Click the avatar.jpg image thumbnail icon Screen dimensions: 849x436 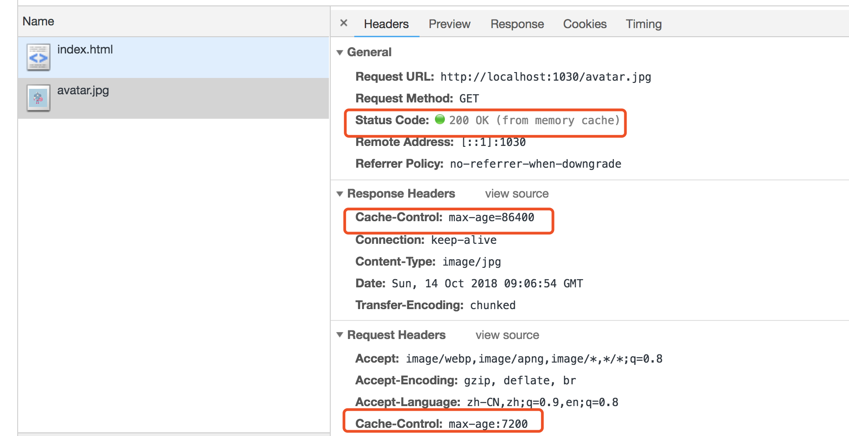pos(39,98)
